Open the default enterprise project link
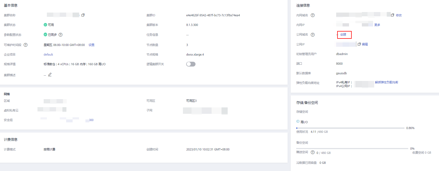Screen dimensions: 439x171 point(48,55)
